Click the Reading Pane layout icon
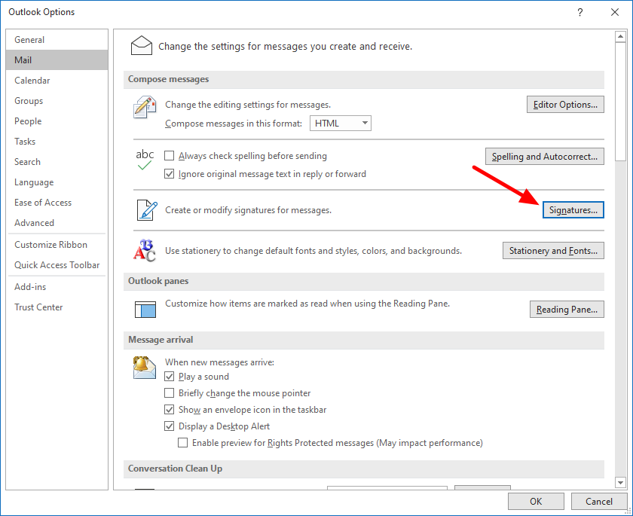 (x=145, y=310)
